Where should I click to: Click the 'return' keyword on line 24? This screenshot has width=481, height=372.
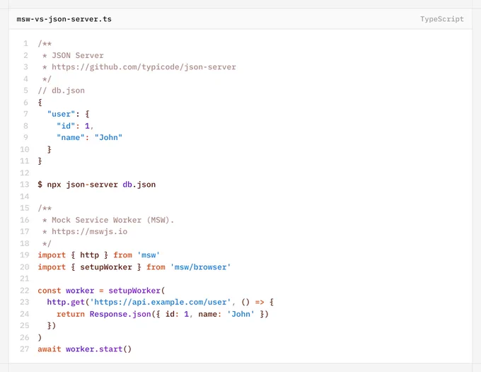pos(71,314)
